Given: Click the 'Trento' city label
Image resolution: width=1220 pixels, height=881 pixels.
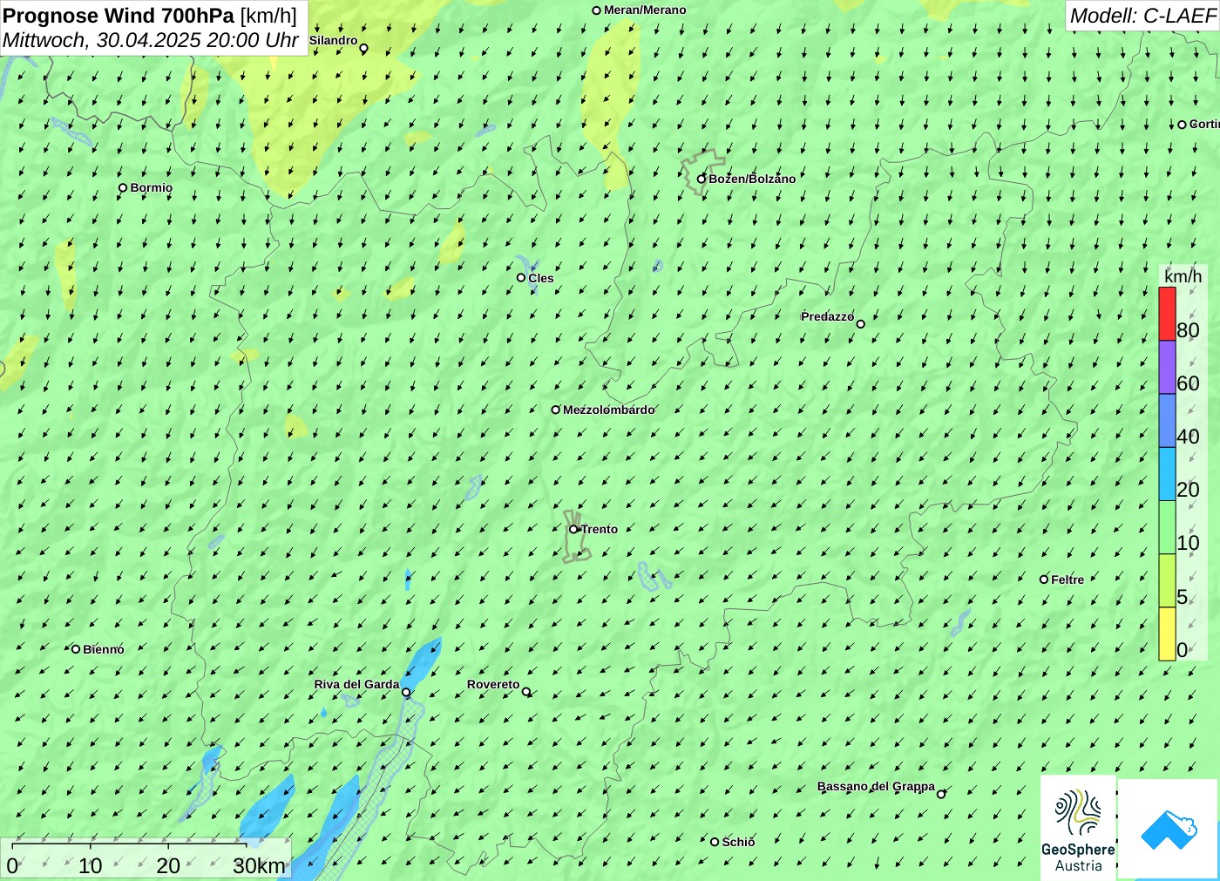Looking at the screenshot, I should coord(600,529).
